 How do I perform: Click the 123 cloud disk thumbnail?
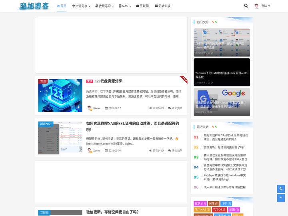(x=60, y=96)
